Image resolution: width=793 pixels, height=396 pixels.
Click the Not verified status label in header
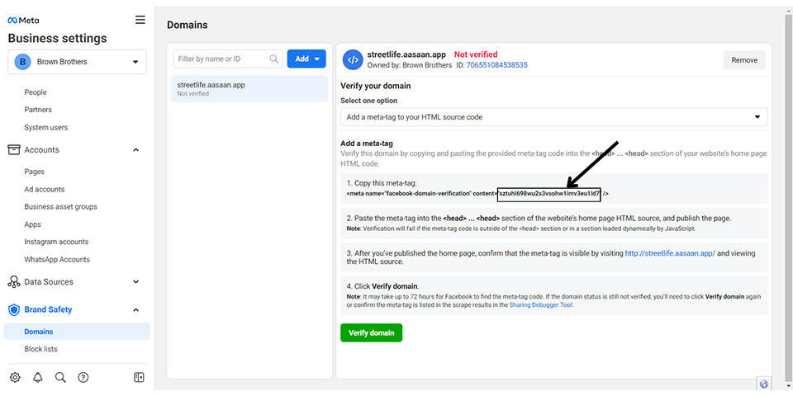coord(476,54)
